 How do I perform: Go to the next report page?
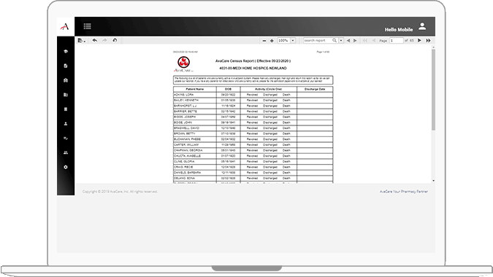click(x=419, y=41)
